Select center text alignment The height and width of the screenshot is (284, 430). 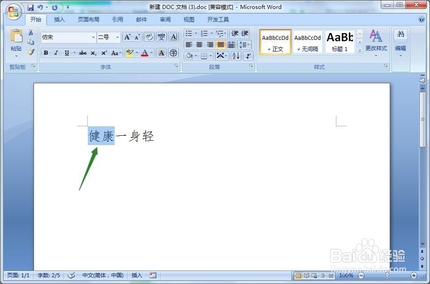[199, 45]
